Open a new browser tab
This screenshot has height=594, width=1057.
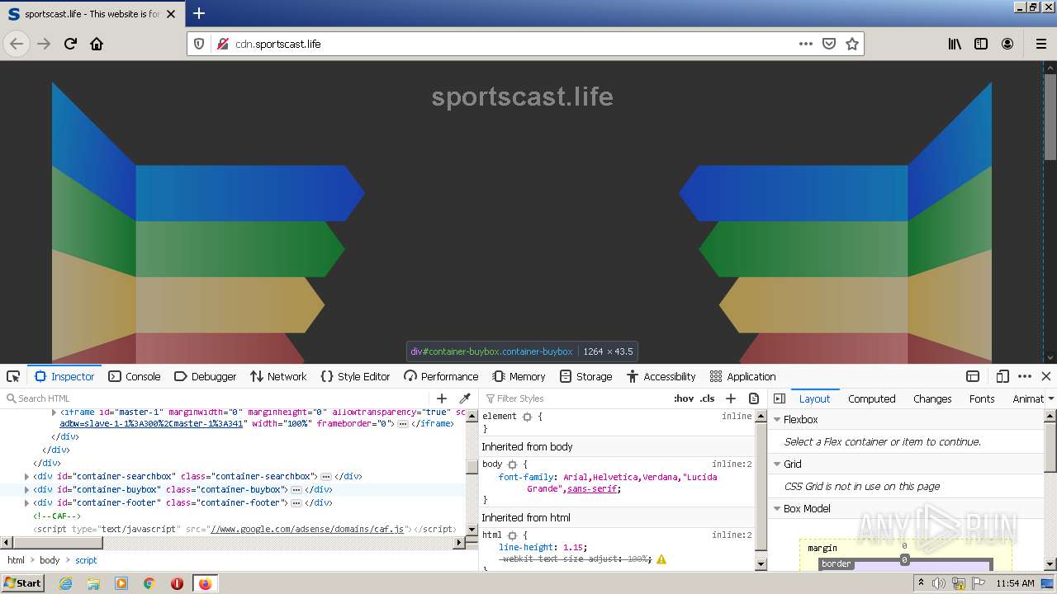coord(199,13)
